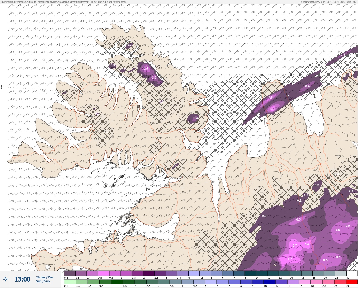358x288 pixels.
Task: Click the 13:00 forecast time
Action: (x=22, y=279)
